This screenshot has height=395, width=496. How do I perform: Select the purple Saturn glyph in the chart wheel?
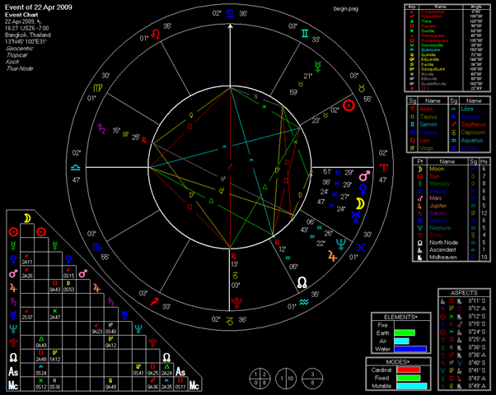click(101, 128)
